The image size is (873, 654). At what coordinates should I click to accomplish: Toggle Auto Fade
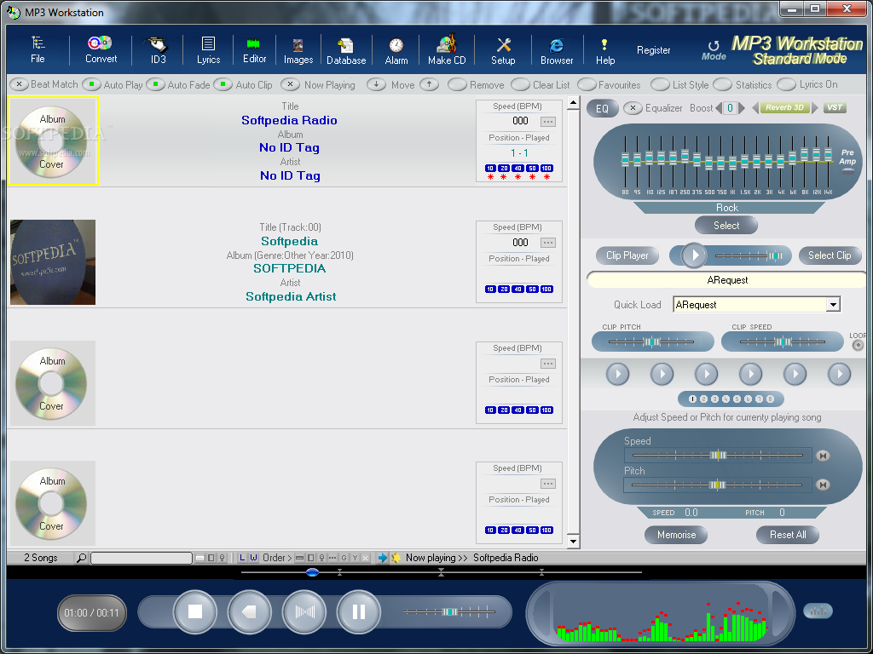tap(156, 84)
